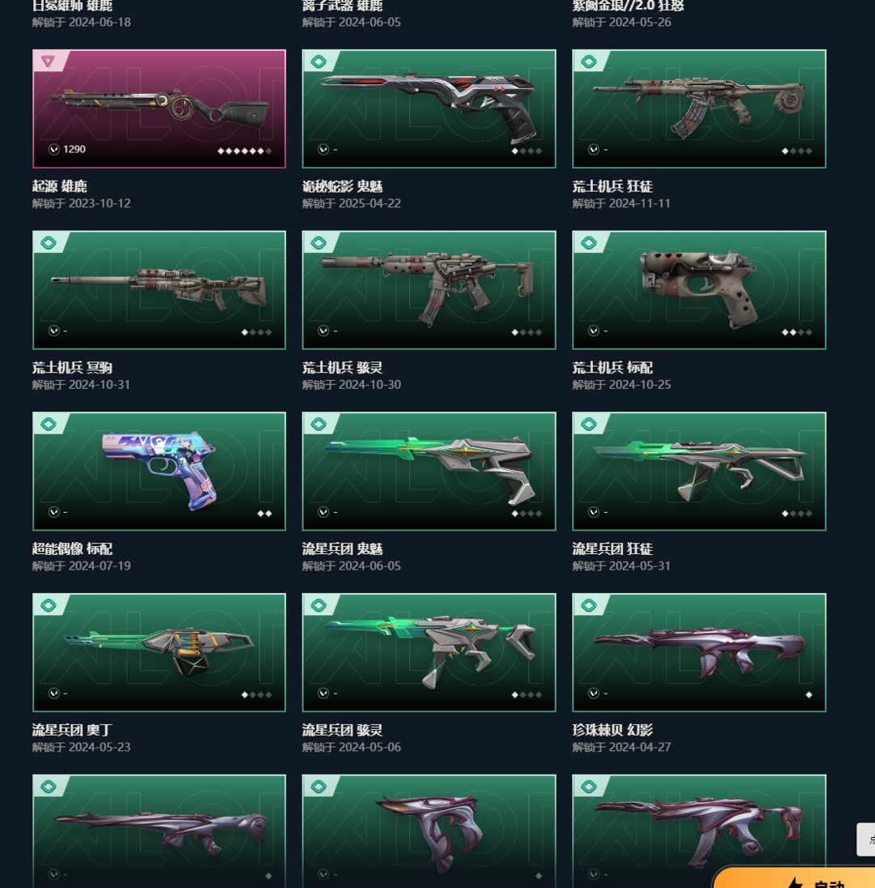Click the VP currency icon beside 1290

[x=53, y=150]
